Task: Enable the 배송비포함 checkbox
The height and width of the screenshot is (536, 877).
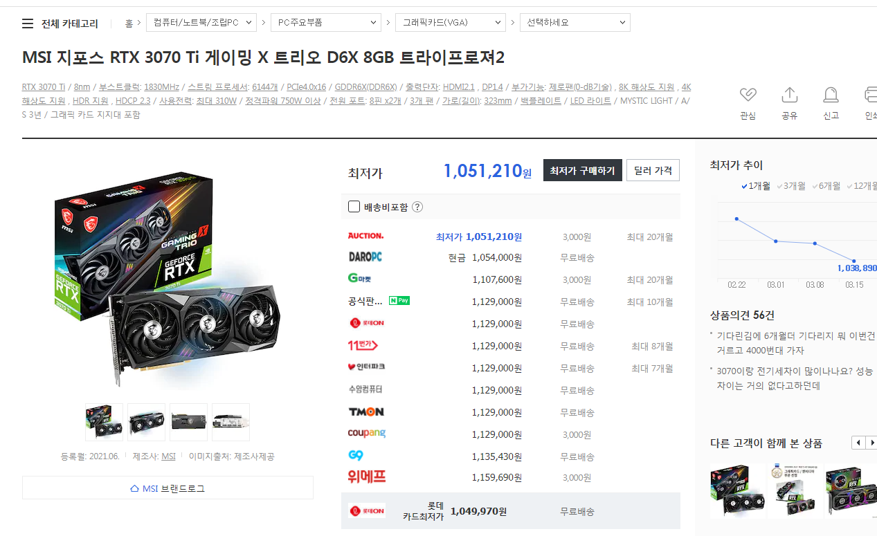Action: click(354, 207)
